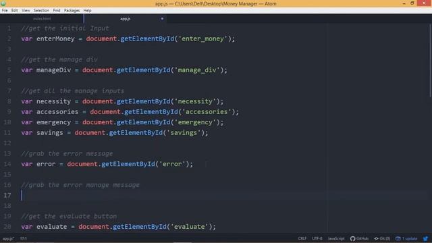Click the variable name manageDiv

[x=53, y=70]
